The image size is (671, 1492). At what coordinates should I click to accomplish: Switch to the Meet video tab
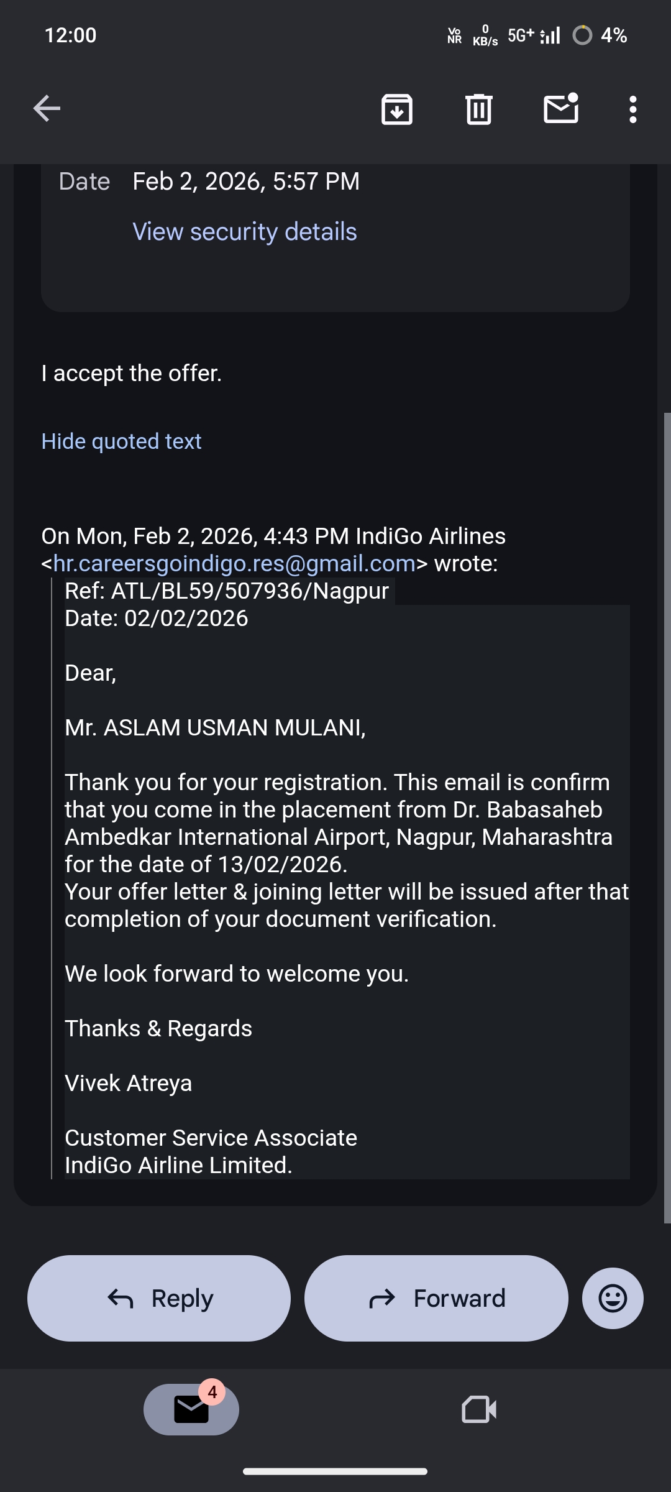coord(479,1409)
